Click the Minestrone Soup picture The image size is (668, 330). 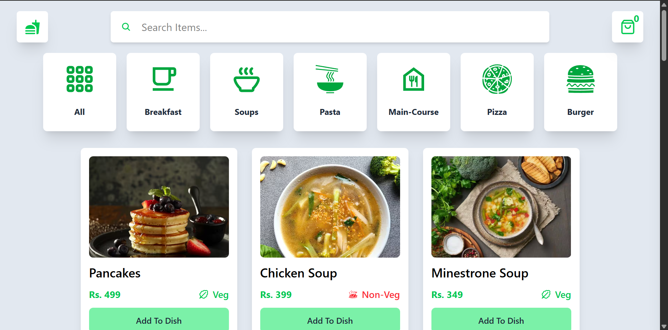pyautogui.click(x=501, y=207)
